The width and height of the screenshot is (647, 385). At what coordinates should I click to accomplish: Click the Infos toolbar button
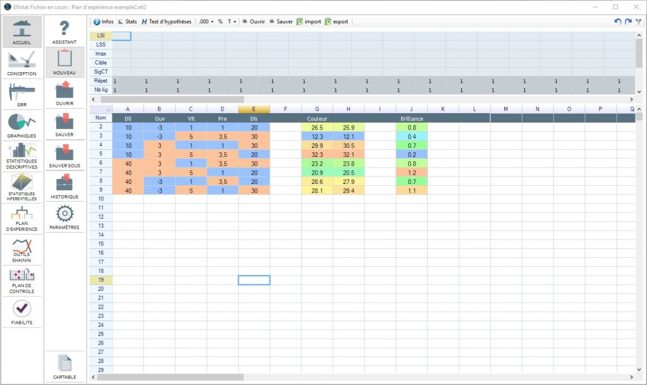tap(103, 21)
